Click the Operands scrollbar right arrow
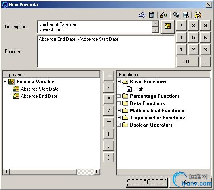214x190 pixels. pos(97,172)
